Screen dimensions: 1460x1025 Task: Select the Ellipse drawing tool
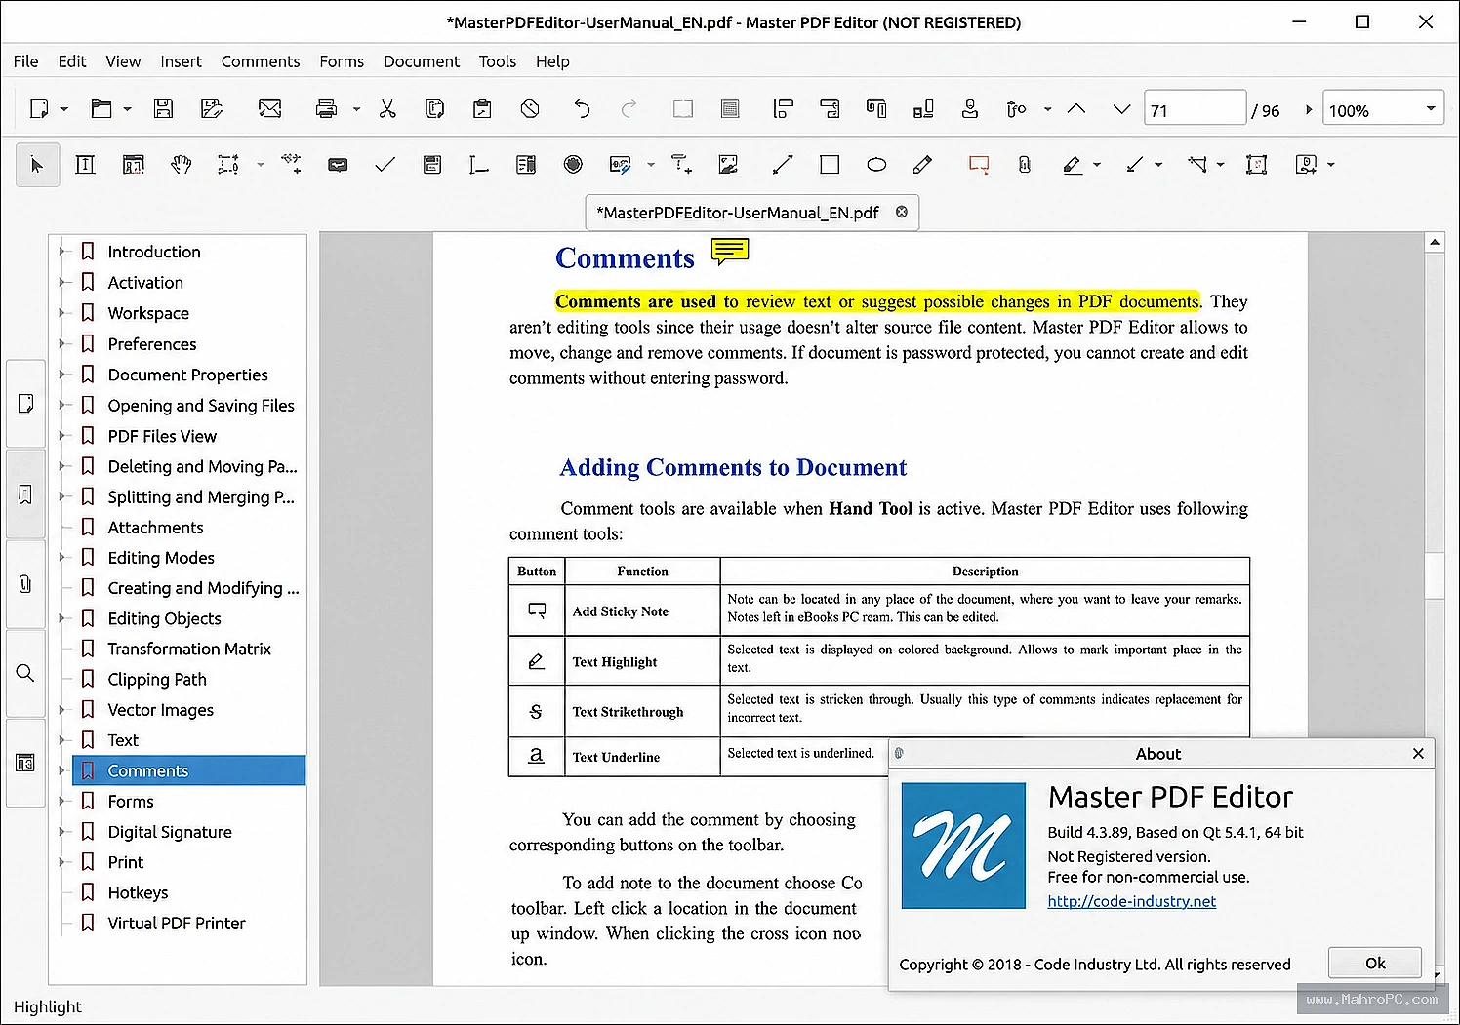point(876,165)
